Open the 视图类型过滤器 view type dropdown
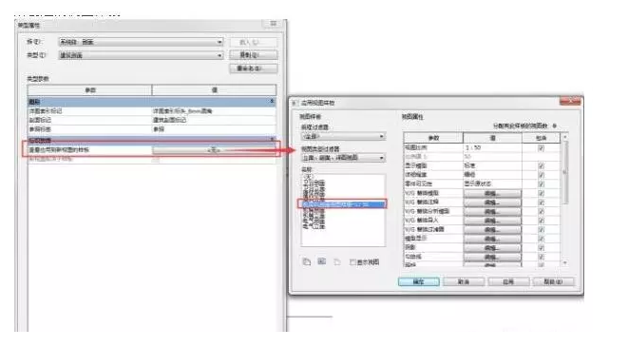 point(343,158)
